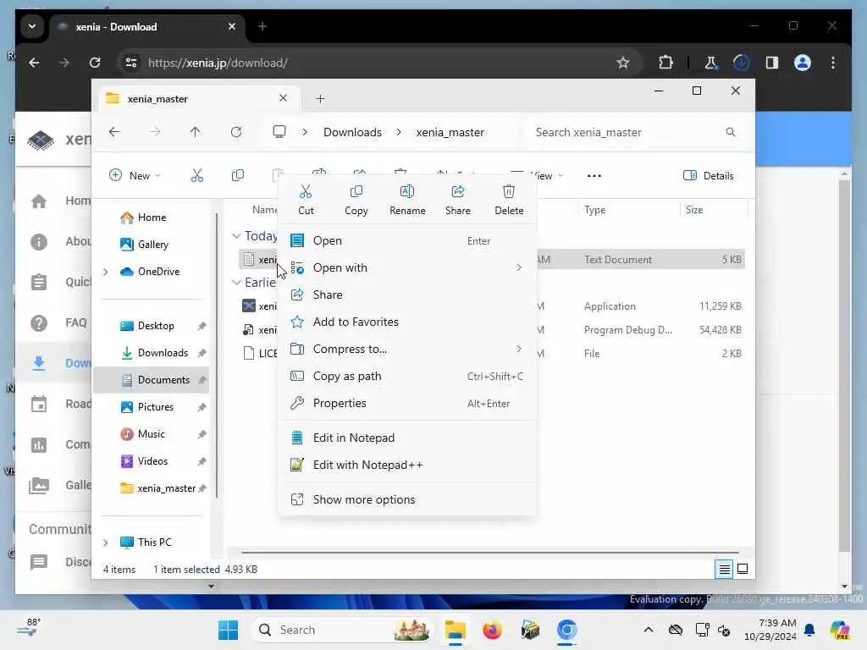This screenshot has height=650, width=867.
Task: Click Show more options
Action: point(407,500)
